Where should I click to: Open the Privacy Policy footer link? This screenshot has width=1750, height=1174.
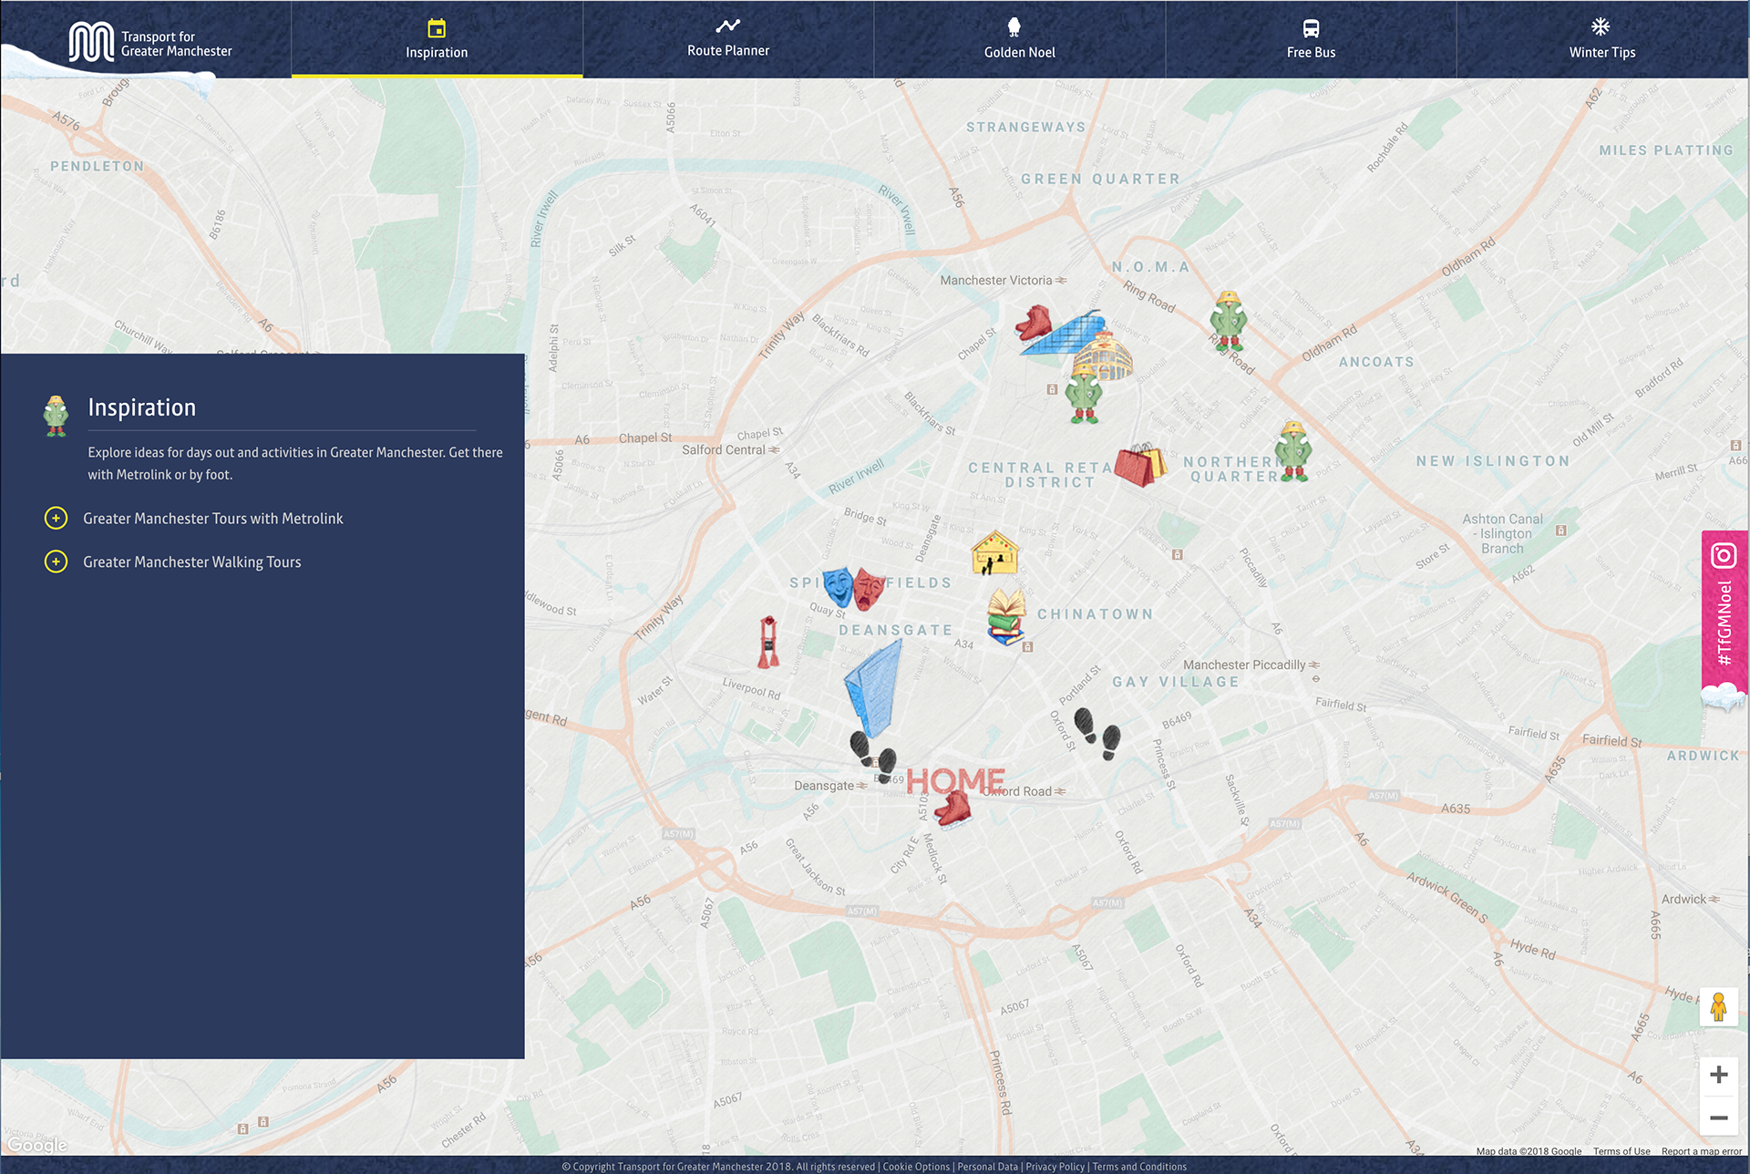[x=1055, y=1167]
